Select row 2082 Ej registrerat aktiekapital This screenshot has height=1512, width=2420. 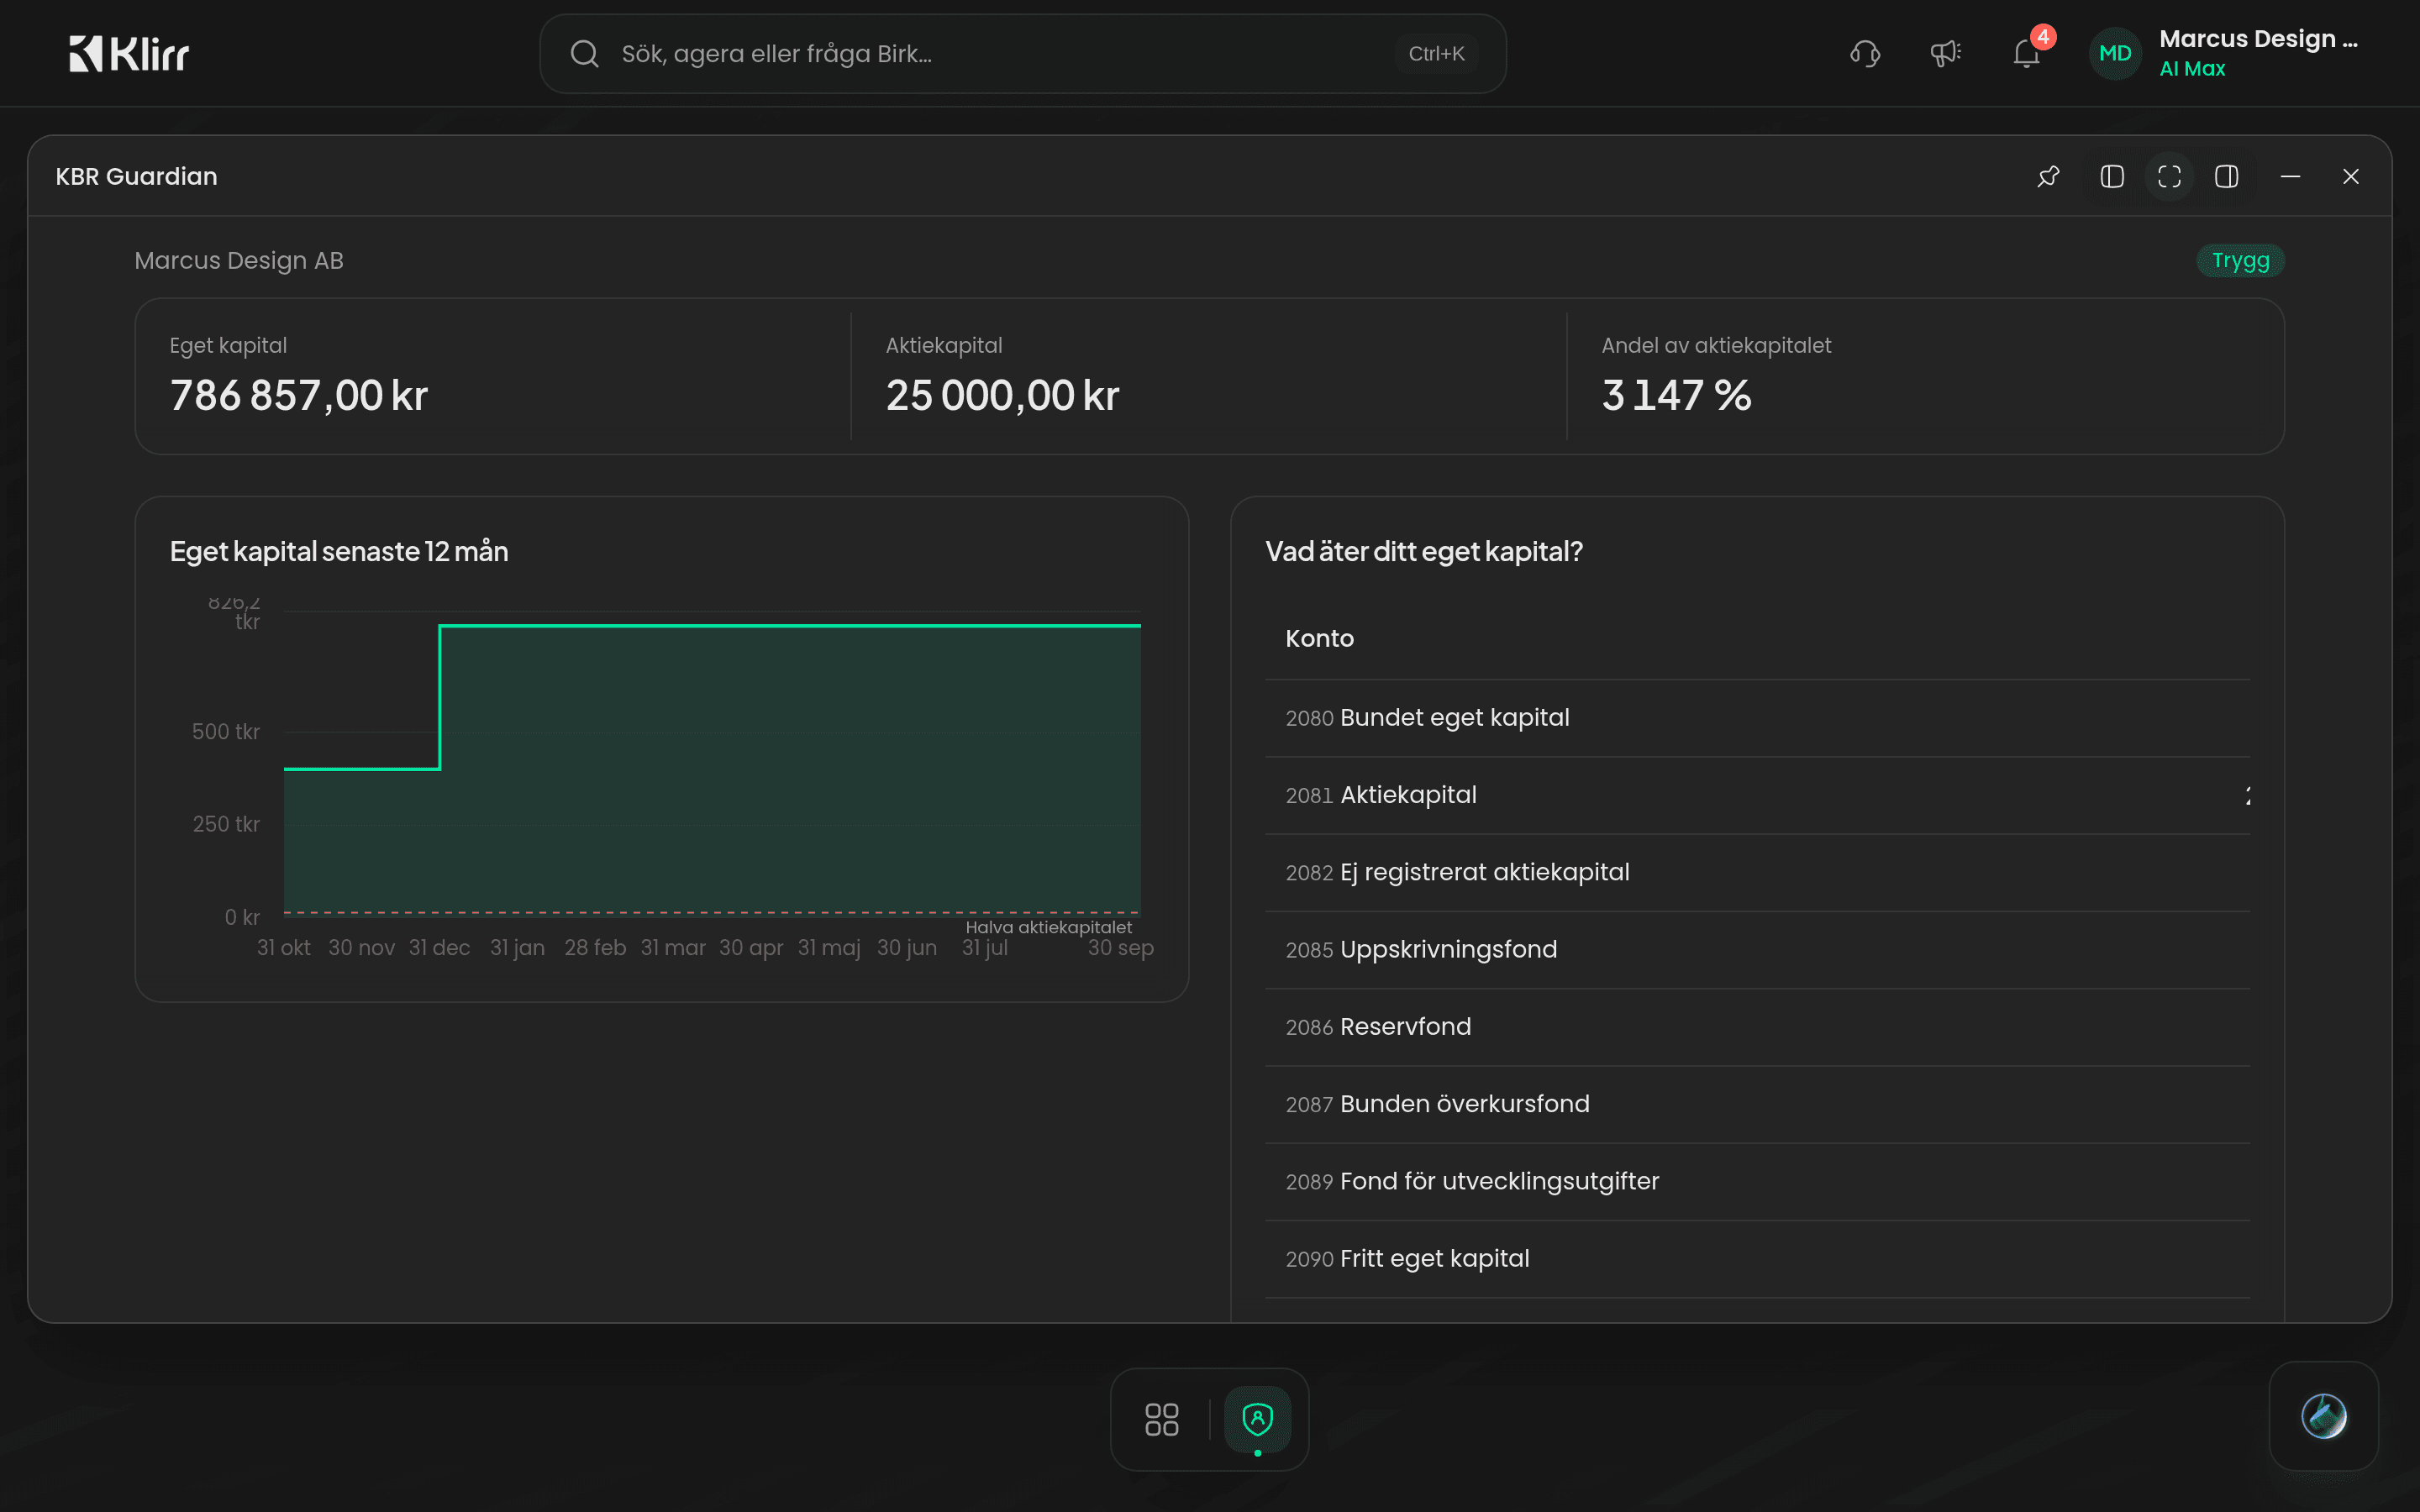(1757, 872)
